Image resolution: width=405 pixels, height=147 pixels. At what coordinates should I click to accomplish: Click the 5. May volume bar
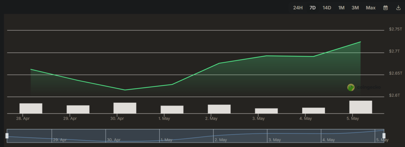click(x=361, y=107)
